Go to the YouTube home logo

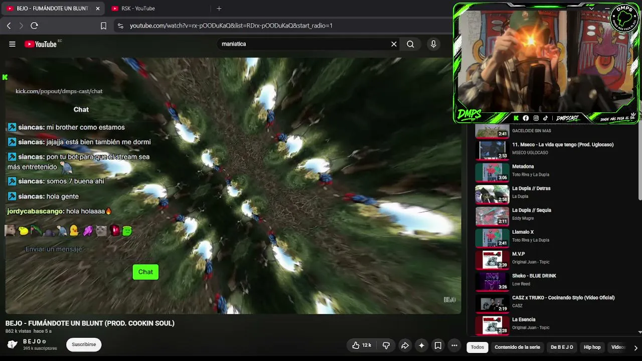pyautogui.click(x=41, y=44)
